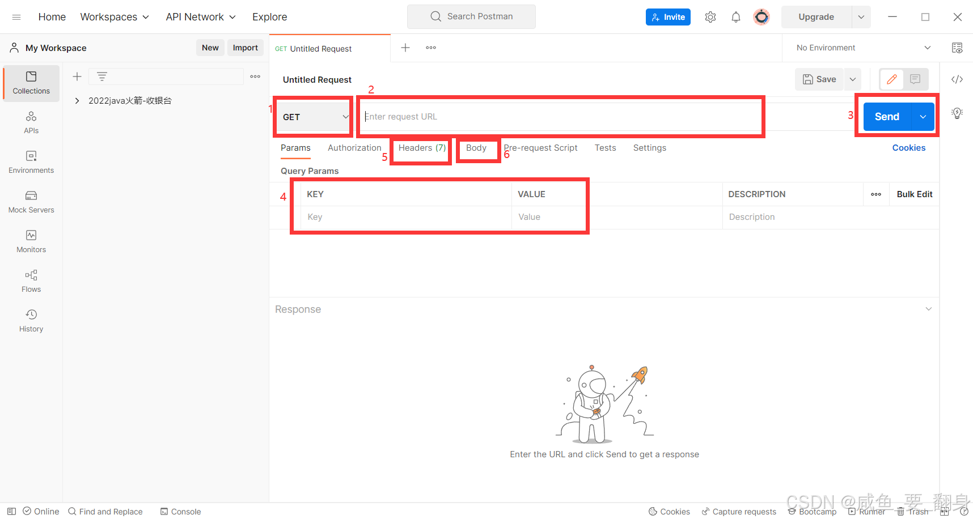Open History in the sidebar
Image resolution: width=973 pixels, height=519 pixels.
tap(31, 321)
